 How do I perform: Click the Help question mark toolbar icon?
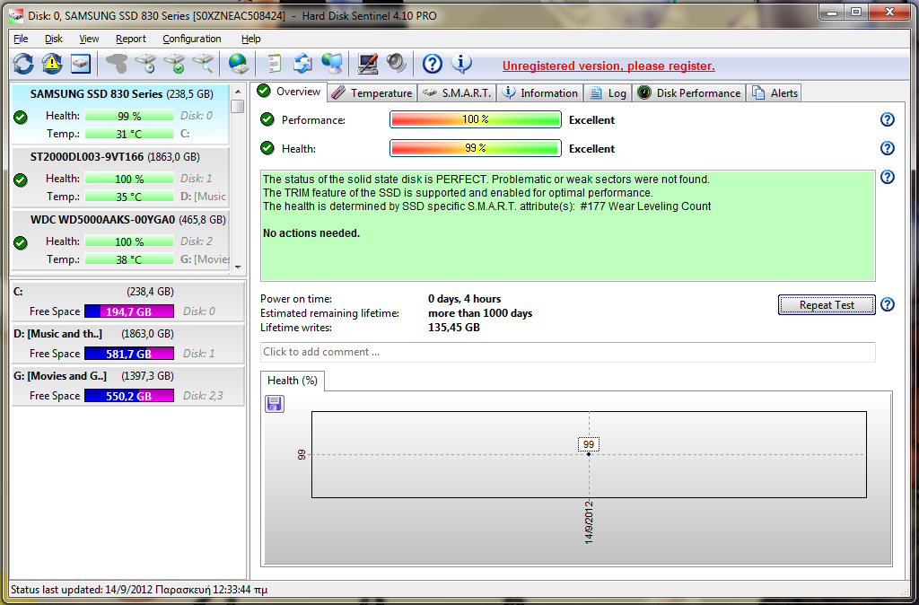pos(432,64)
